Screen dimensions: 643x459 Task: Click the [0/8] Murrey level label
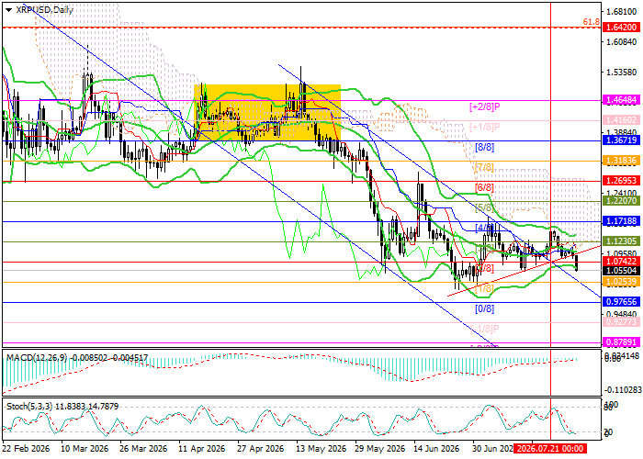[x=484, y=308]
